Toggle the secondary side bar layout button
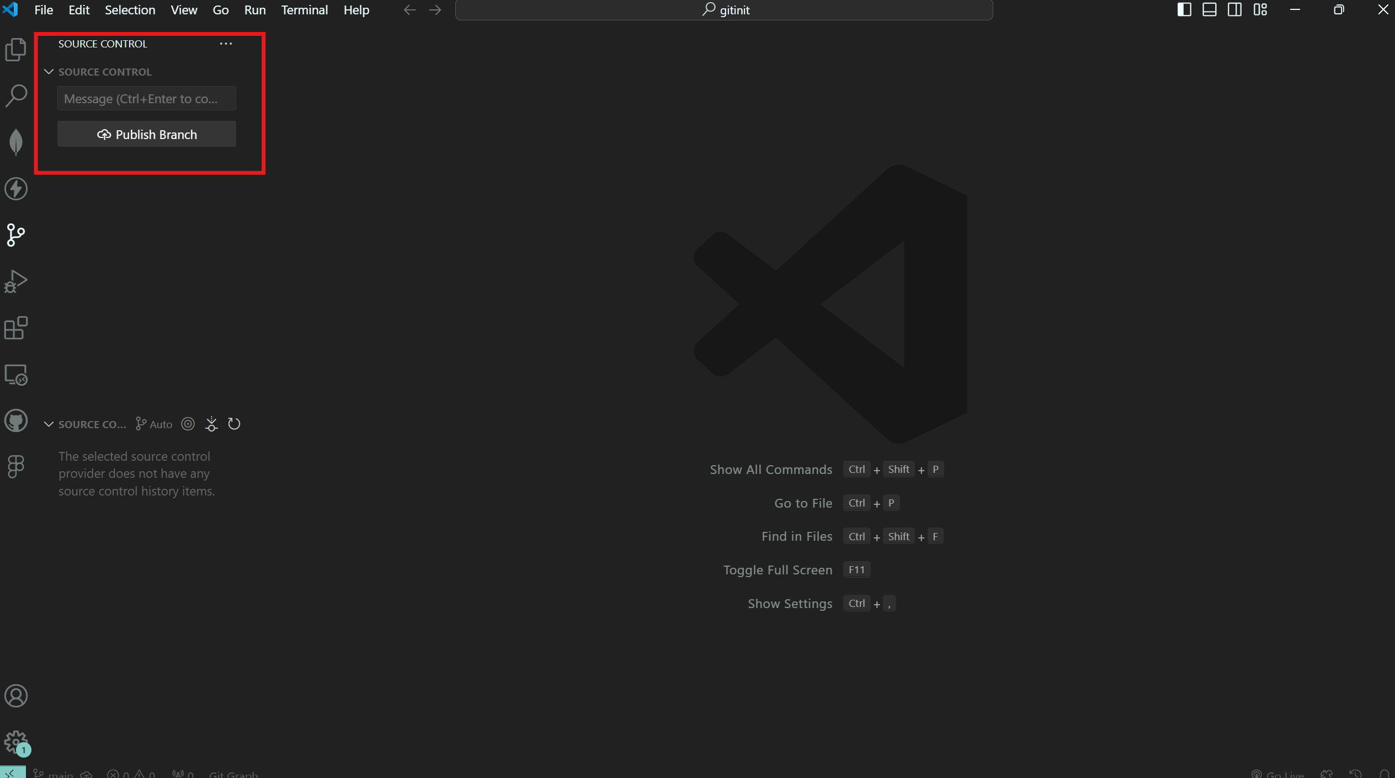Image resolution: width=1395 pixels, height=778 pixels. point(1234,10)
